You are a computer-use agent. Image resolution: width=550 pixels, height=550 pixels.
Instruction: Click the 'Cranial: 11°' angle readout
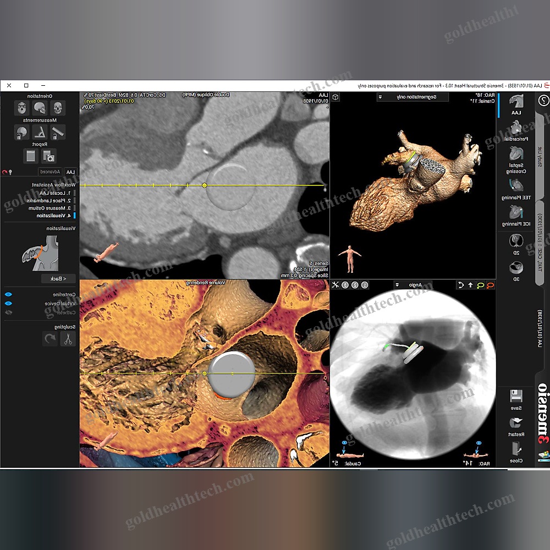click(x=482, y=101)
